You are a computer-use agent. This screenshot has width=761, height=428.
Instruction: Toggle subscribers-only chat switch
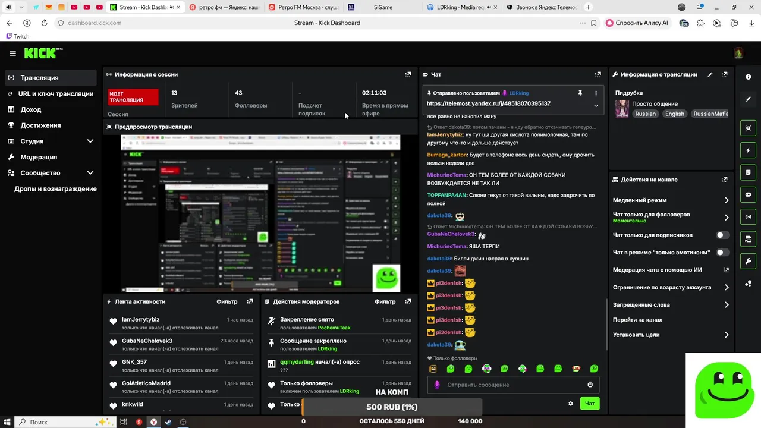tap(722, 235)
